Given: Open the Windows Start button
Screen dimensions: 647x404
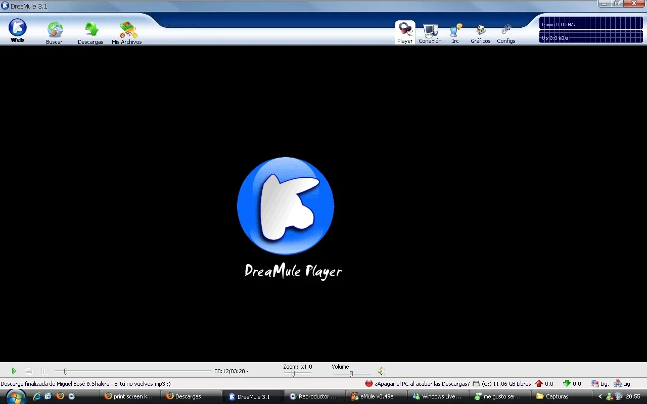Looking at the screenshot, I should click(16, 396).
